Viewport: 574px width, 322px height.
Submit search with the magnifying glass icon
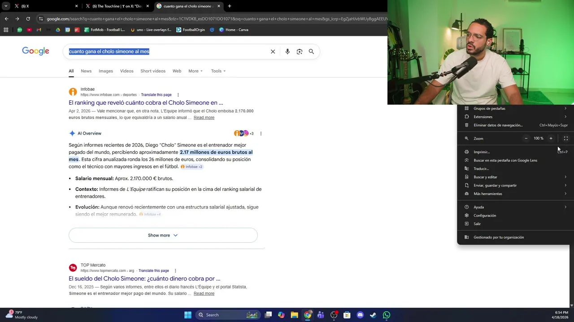pyautogui.click(x=311, y=51)
